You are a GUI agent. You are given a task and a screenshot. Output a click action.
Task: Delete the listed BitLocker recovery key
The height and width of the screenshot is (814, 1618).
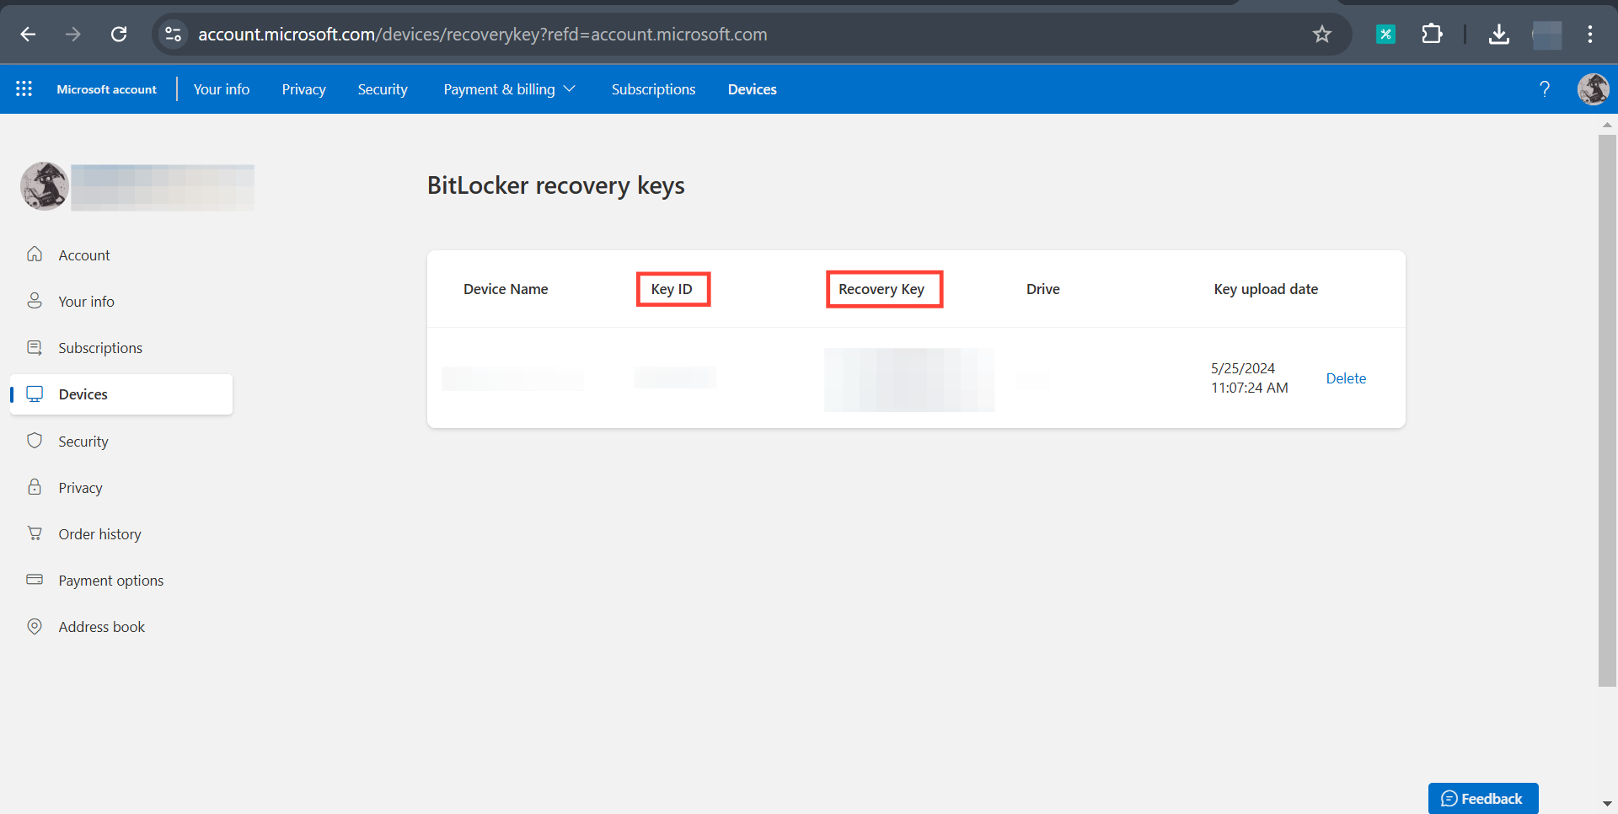1346,378
